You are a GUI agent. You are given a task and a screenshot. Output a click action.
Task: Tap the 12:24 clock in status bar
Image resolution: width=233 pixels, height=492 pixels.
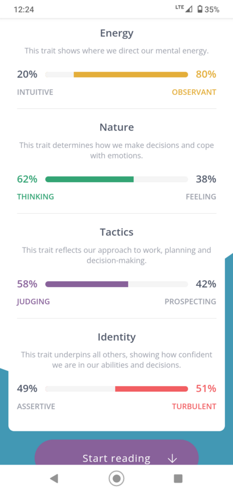(24, 9)
